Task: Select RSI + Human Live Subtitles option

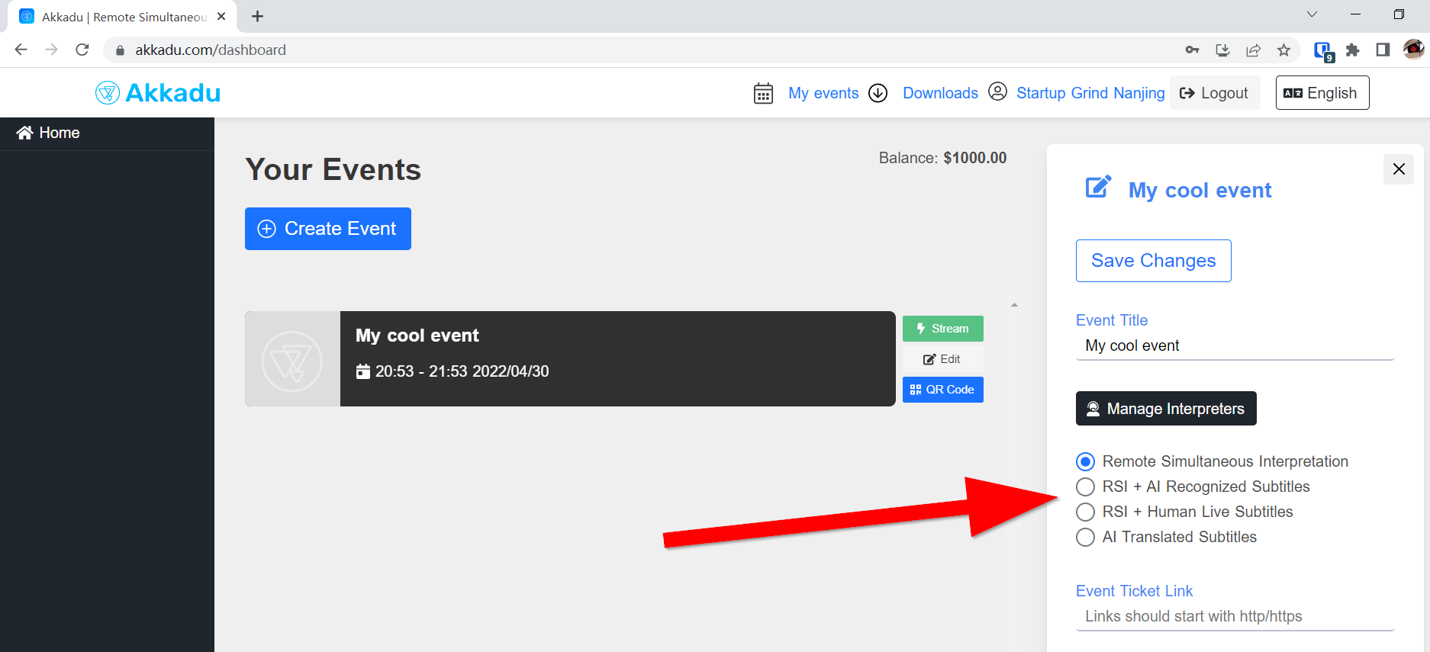Action: pos(1085,512)
